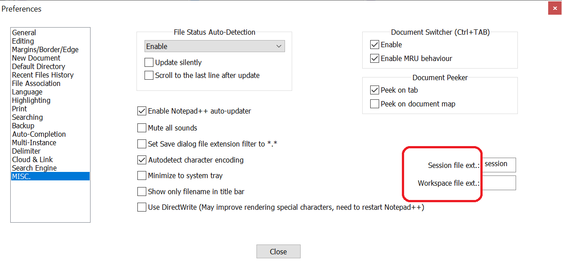
Task: Disable Enable Notepad++ auto-updater
Action: (x=142, y=111)
